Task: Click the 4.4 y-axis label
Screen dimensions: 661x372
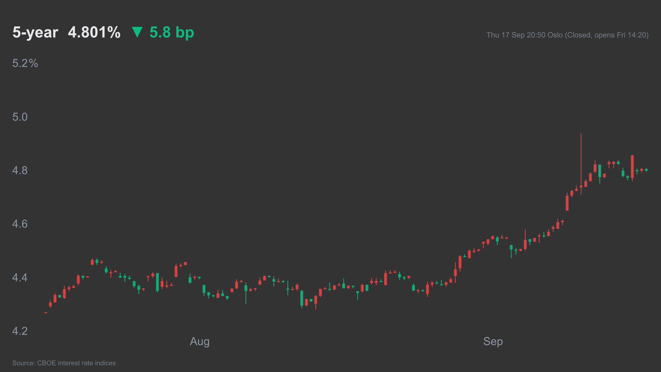Action: pos(20,278)
